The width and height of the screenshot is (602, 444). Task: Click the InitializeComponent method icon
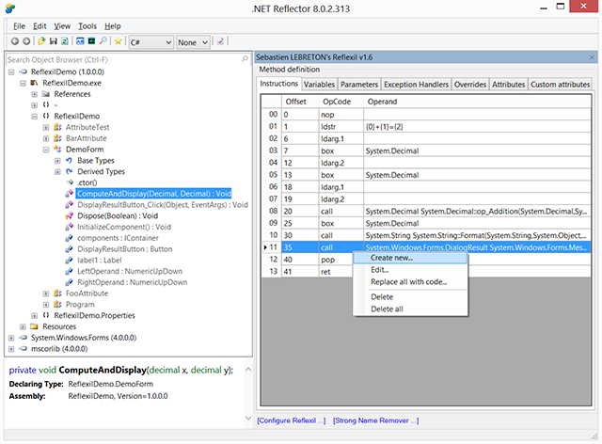pos(69,227)
